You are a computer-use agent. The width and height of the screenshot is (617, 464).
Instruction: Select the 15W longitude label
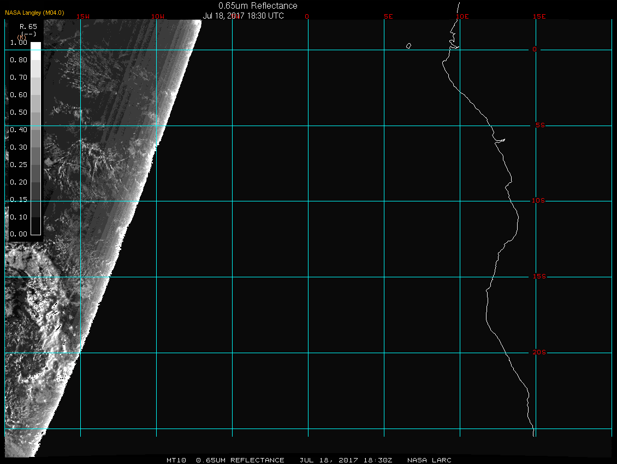pyautogui.click(x=83, y=16)
